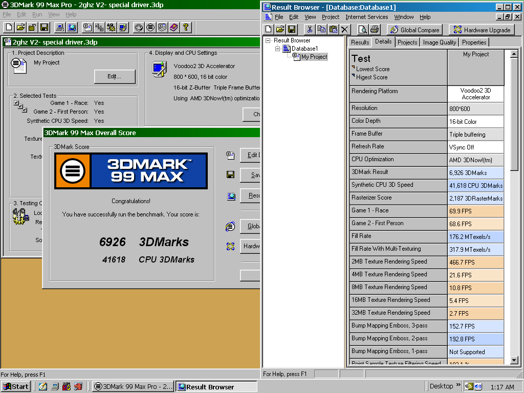The height and width of the screenshot is (393, 524).
Task: Expand the Desktop toolbar chevron on taskbar
Action: pyautogui.click(x=458, y=385)
